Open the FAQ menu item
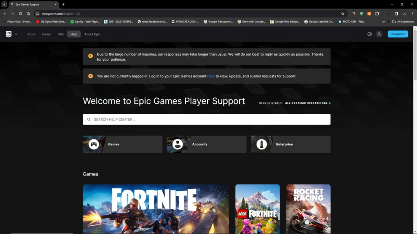Viewport: 417px width, 234px height. (60, 34)
